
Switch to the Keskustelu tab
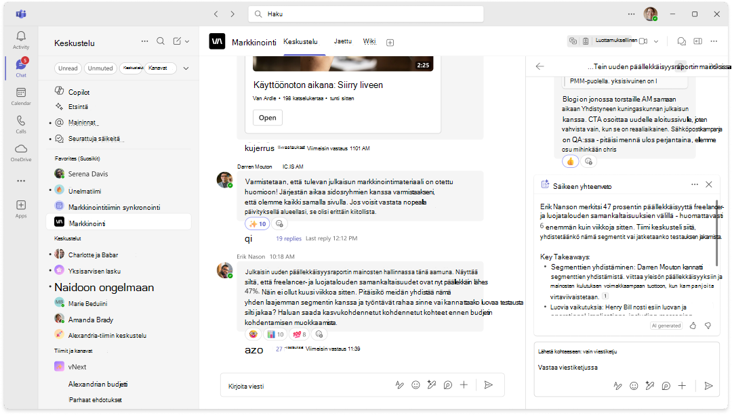tap(300, 42)
